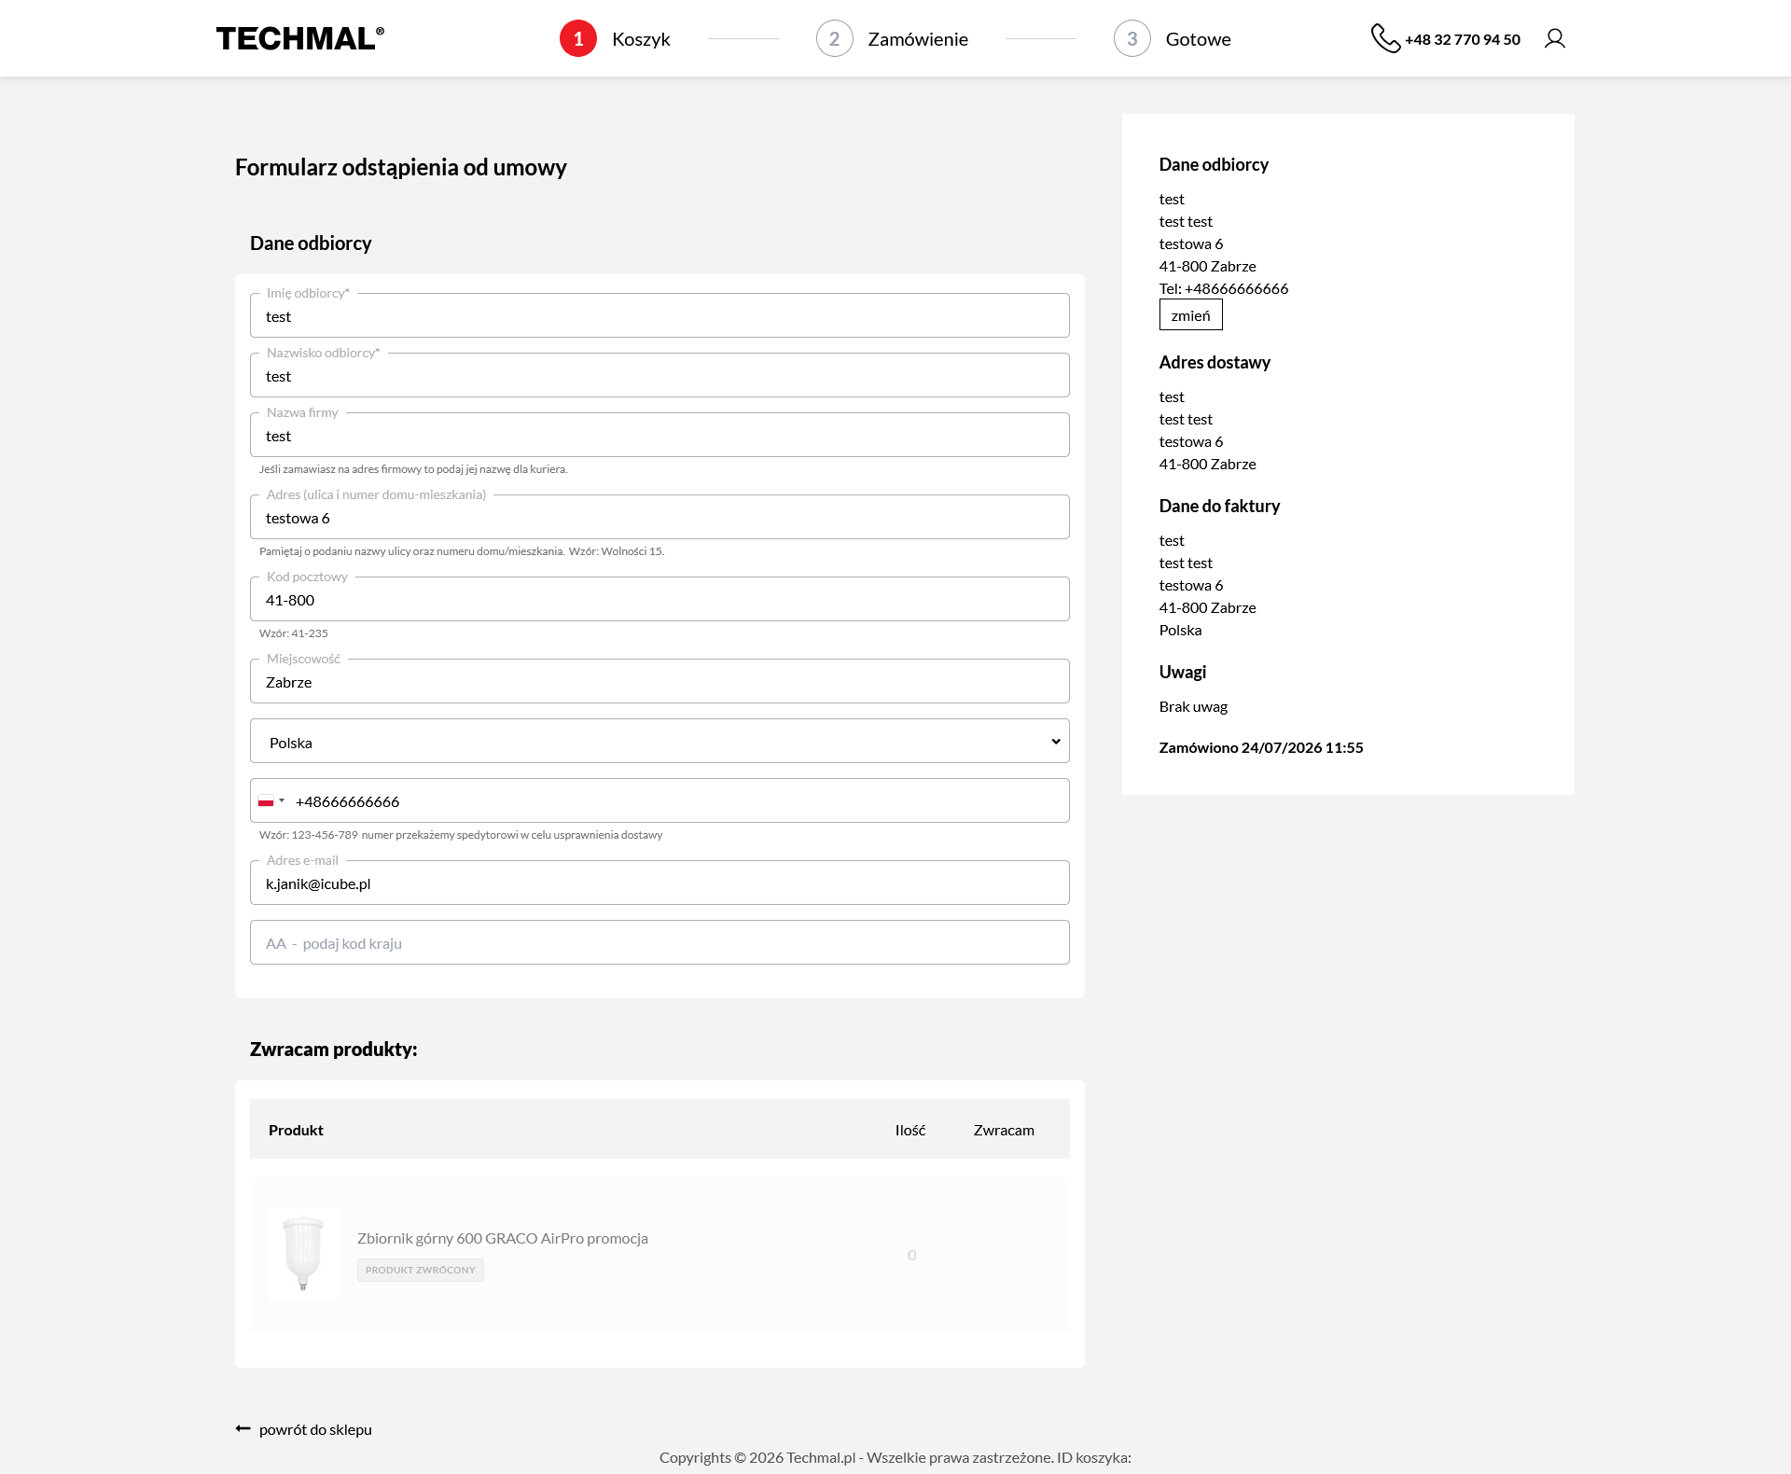The width and height of the screenshot is (1791, 1474).
Task: Click the Polska line under Dane do faktury
Action: pos(1180,630)
